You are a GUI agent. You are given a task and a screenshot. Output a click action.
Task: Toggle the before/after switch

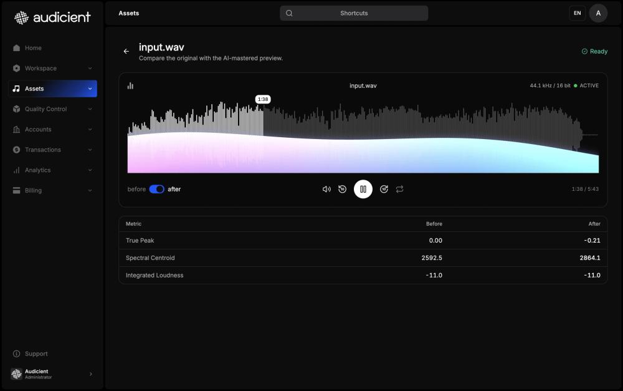[x=156, y=189]
